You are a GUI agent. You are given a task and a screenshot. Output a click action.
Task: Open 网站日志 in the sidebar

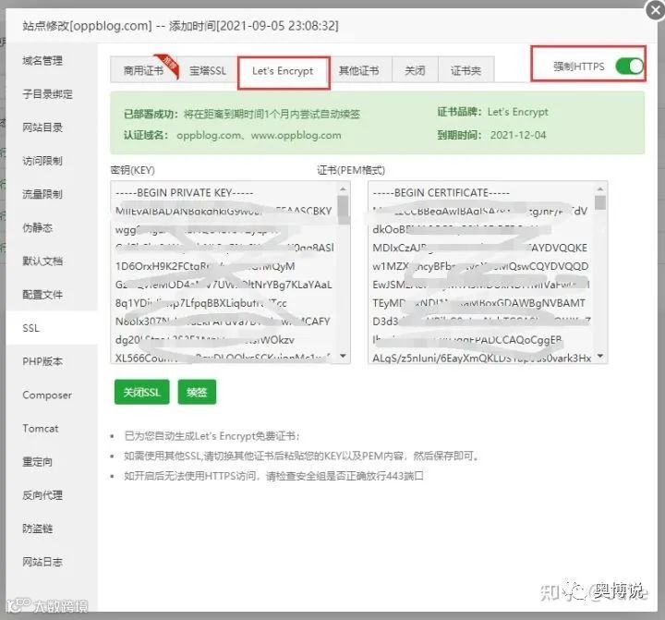tap(52, 563)
